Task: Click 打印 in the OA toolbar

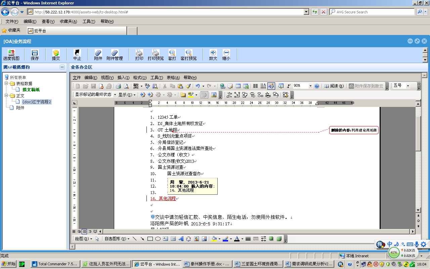Action: (x=139, y=55)
